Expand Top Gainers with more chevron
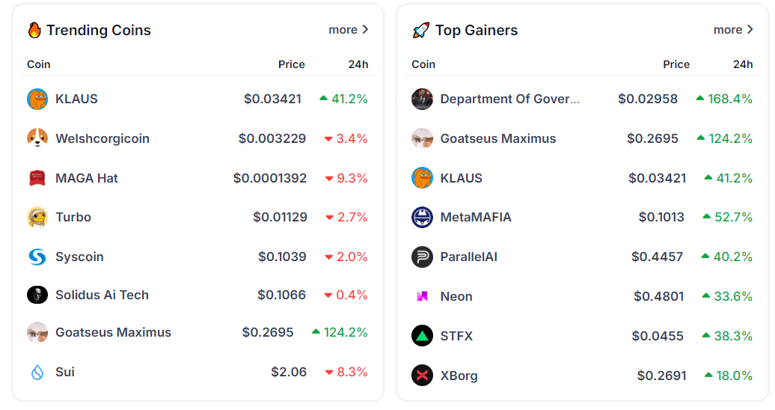Image resolution: width=775 pixels, height=410 pixels. [733, 30]
